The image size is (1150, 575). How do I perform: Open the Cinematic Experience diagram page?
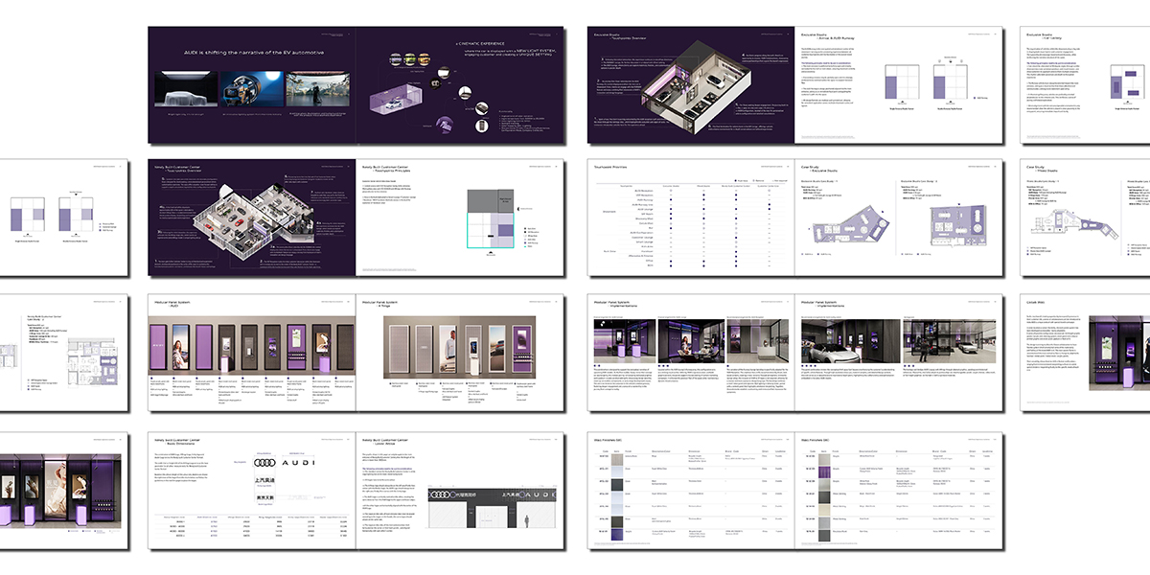coord(458,86)
